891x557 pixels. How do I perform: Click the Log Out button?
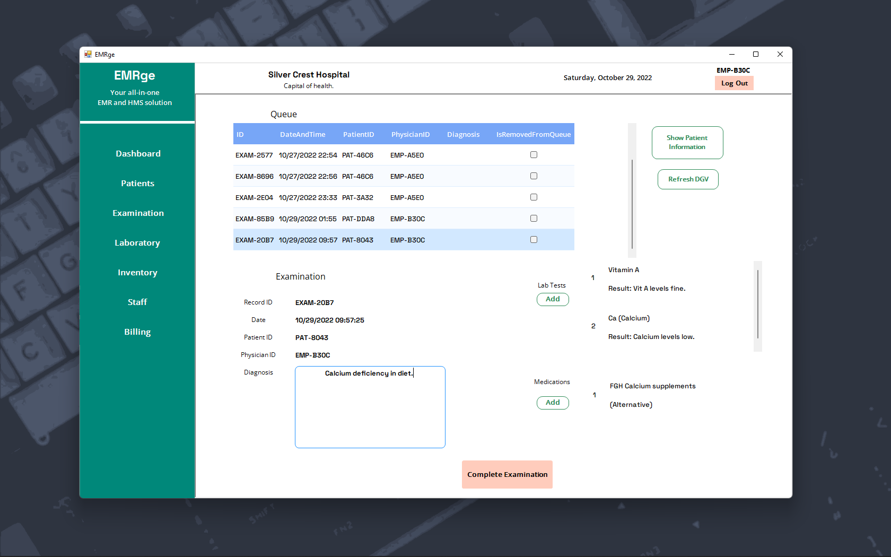coord(733,83)
